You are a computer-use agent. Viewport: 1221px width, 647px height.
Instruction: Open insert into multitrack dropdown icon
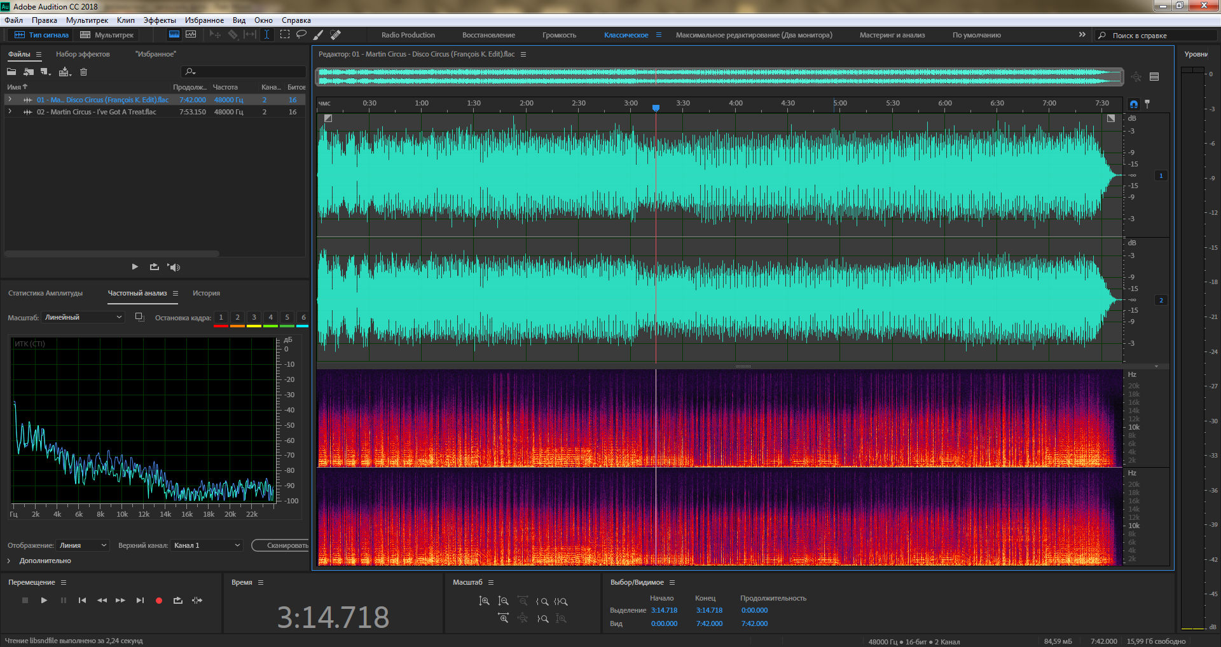[x=65, y=72]
